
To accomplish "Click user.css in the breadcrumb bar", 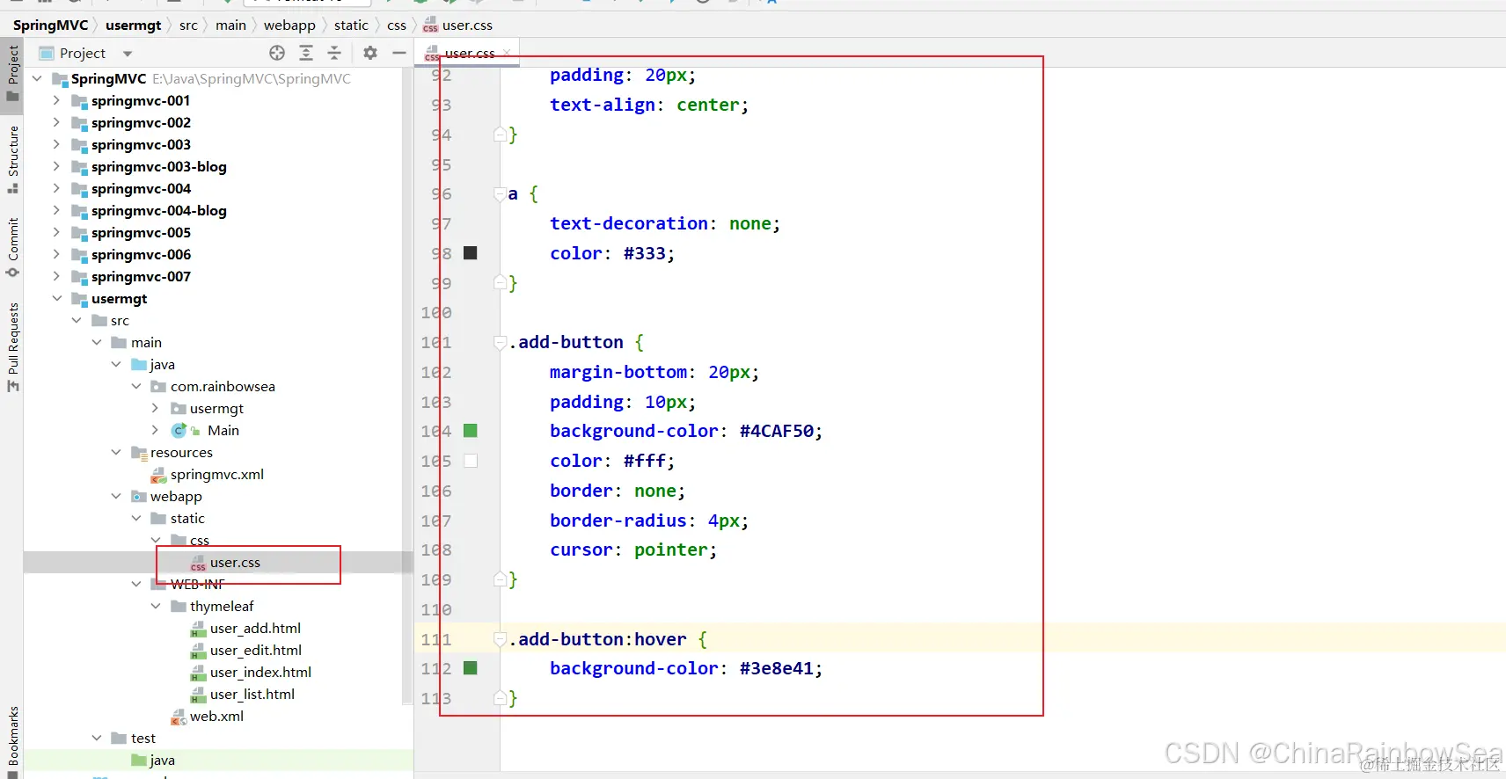I will coord(457,25).
